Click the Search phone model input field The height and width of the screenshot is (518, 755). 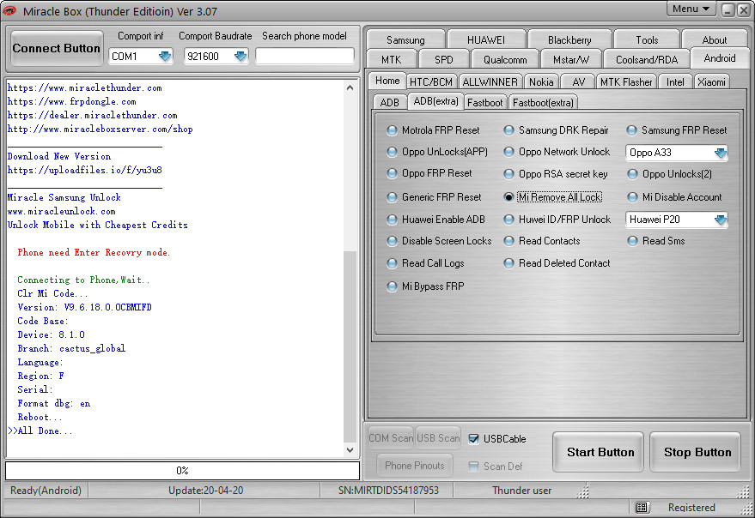pyautogui.click(x=305, y=57)
